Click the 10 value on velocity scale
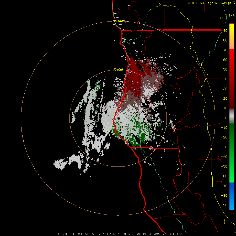The height and width of the screenshot is (236, 236). point(225,108)
